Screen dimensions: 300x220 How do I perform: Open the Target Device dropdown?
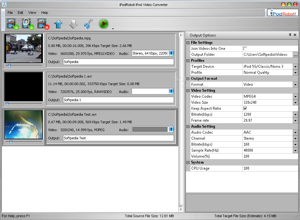(295, 67)
